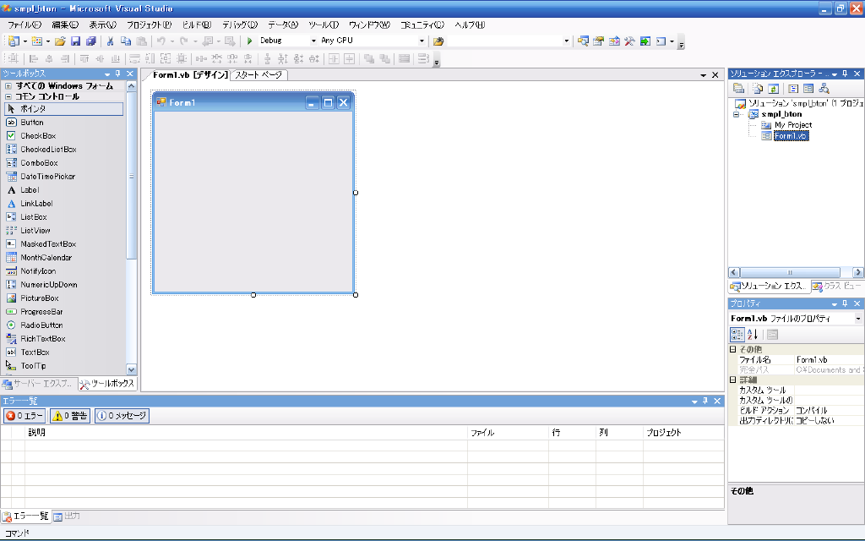Image resolution: width=865 pixels, height=541 pixels.
Task: Click the toolbox scroll down arrow
Action: coord(131,369)
